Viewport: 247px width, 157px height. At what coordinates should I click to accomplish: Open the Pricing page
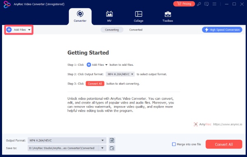click(184, 4)
